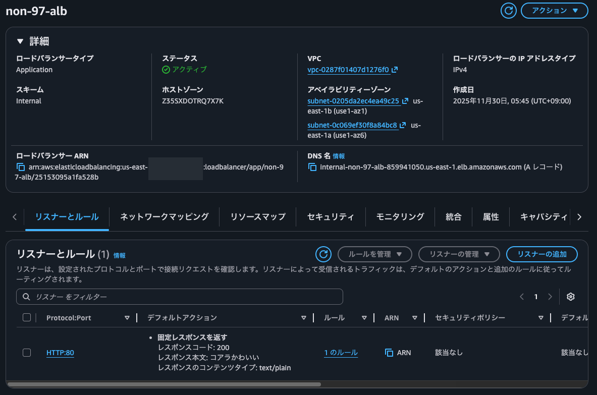The height and width of the screenshot is (395, 597).
Task: Click the top refresh icon beside アクション
Action: click(509, 11)
